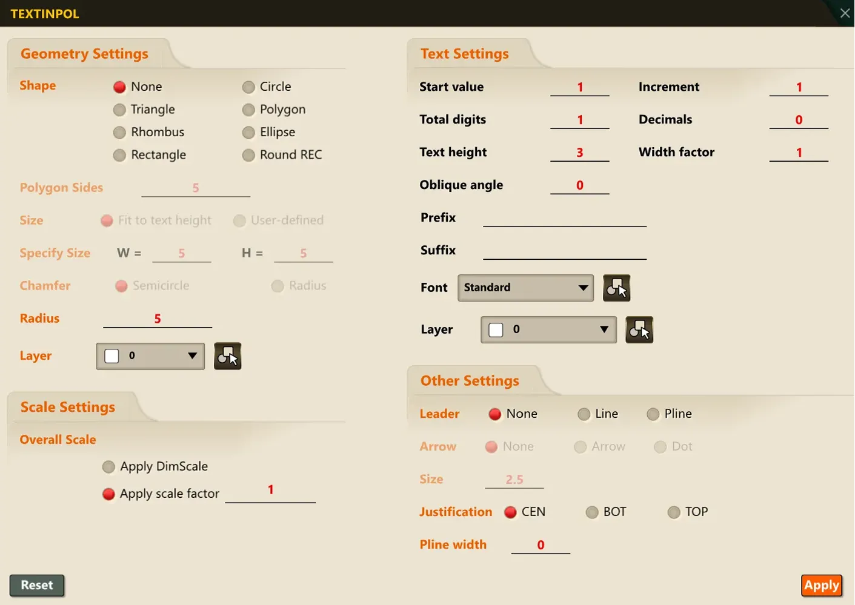Click the text layer white color swatch
The image size is (855, 605).
496,329
